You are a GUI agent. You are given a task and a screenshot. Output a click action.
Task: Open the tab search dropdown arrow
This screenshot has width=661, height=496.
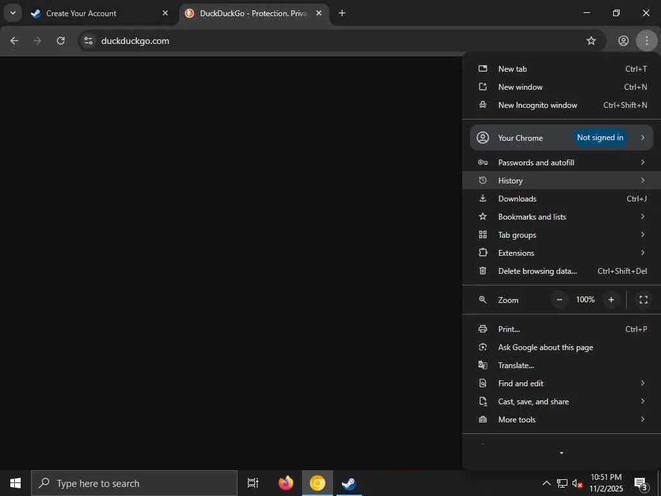(13, 13)
